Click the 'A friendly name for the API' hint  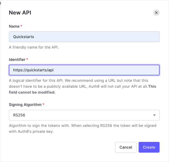pyautogui.click(x=34, y=47)
